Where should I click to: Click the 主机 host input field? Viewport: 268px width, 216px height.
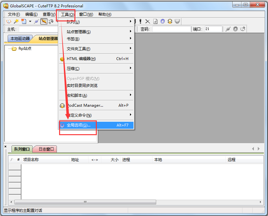39,29
